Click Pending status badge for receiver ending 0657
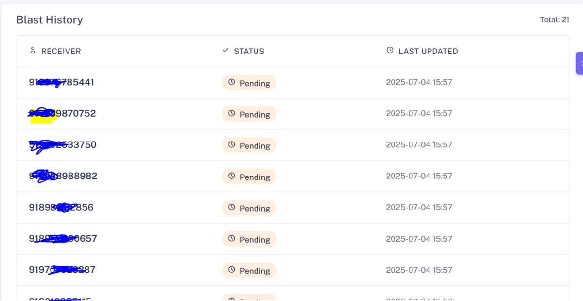 tap(249, 239)
